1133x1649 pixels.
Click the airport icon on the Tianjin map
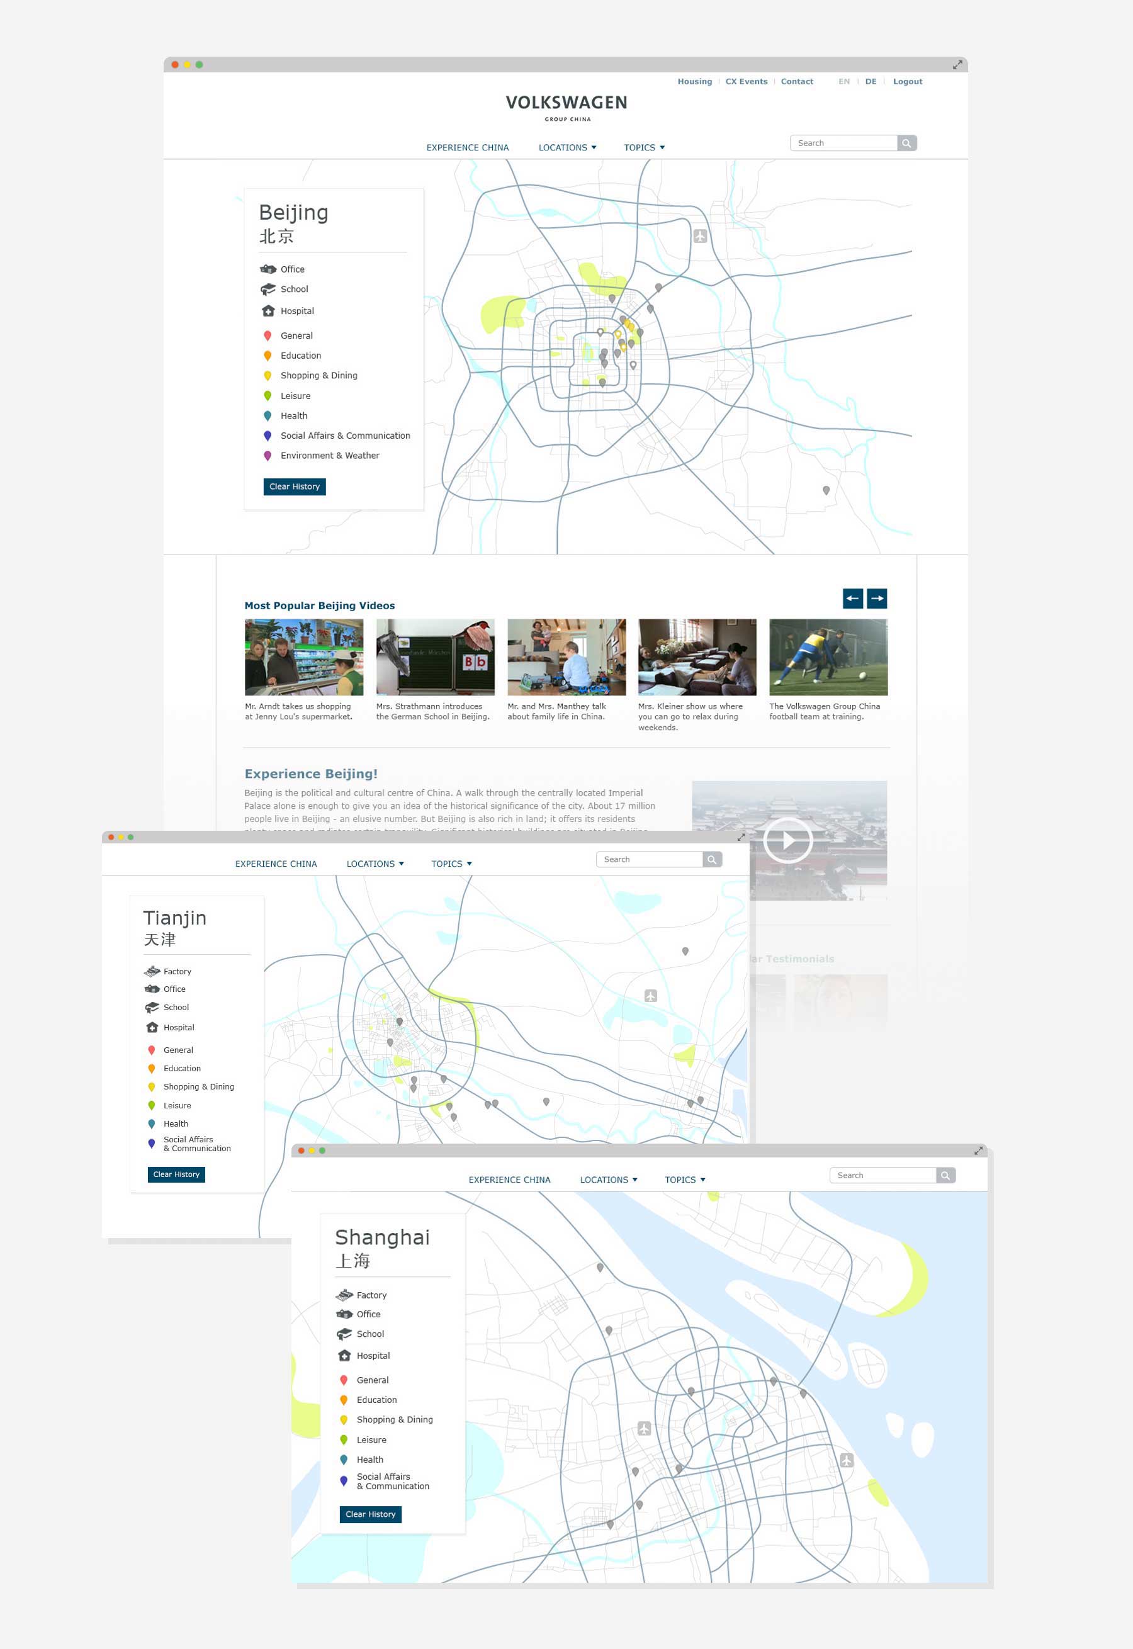[x=650, y=996]
